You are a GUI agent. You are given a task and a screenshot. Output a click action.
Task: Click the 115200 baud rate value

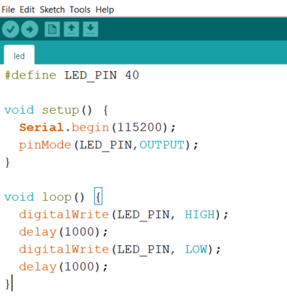pos(139,128)
